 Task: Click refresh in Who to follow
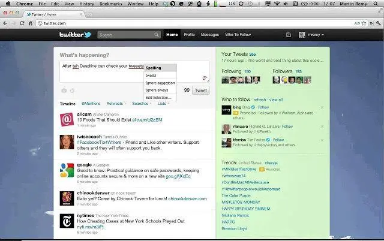[x=260, y=100]
